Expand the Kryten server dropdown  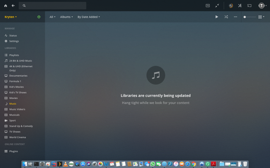(x=11, y=17)
